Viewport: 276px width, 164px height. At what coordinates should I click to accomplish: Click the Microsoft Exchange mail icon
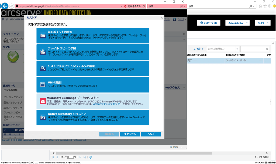[x=43, y=101]
